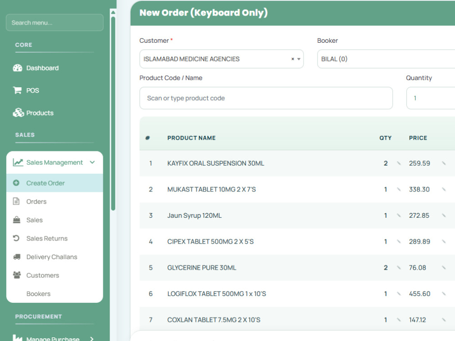Click the sidebar vertical scrollbar thumb
The width and height of the screenshot is (455, 341).
coord(113,113)
